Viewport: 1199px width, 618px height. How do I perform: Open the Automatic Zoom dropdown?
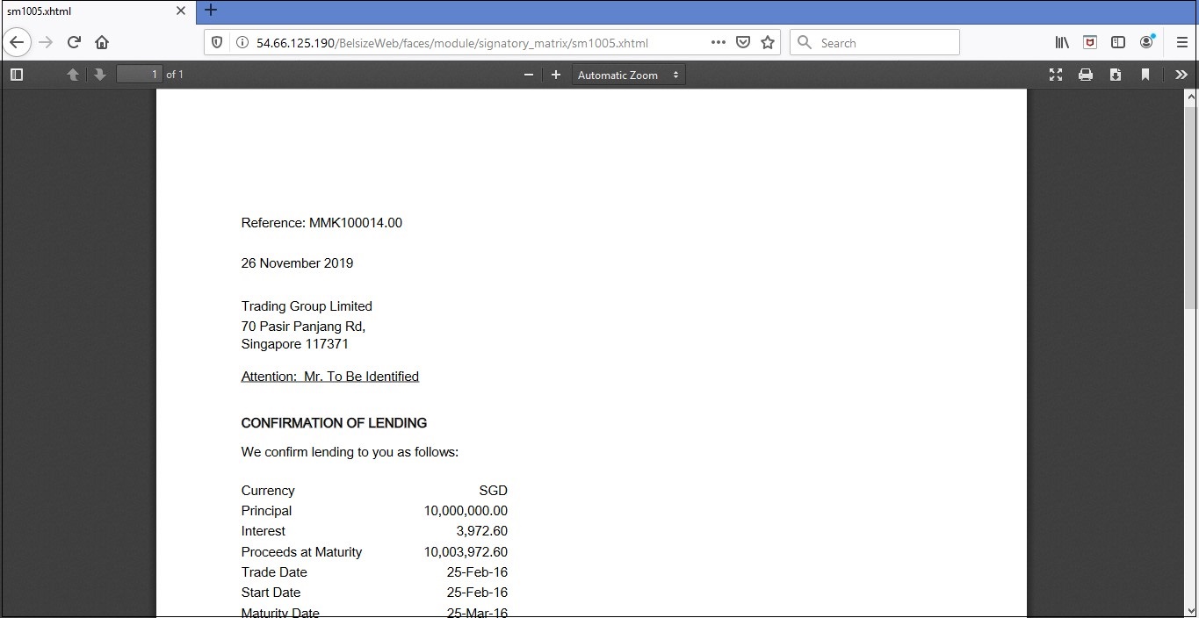(628, 75)
